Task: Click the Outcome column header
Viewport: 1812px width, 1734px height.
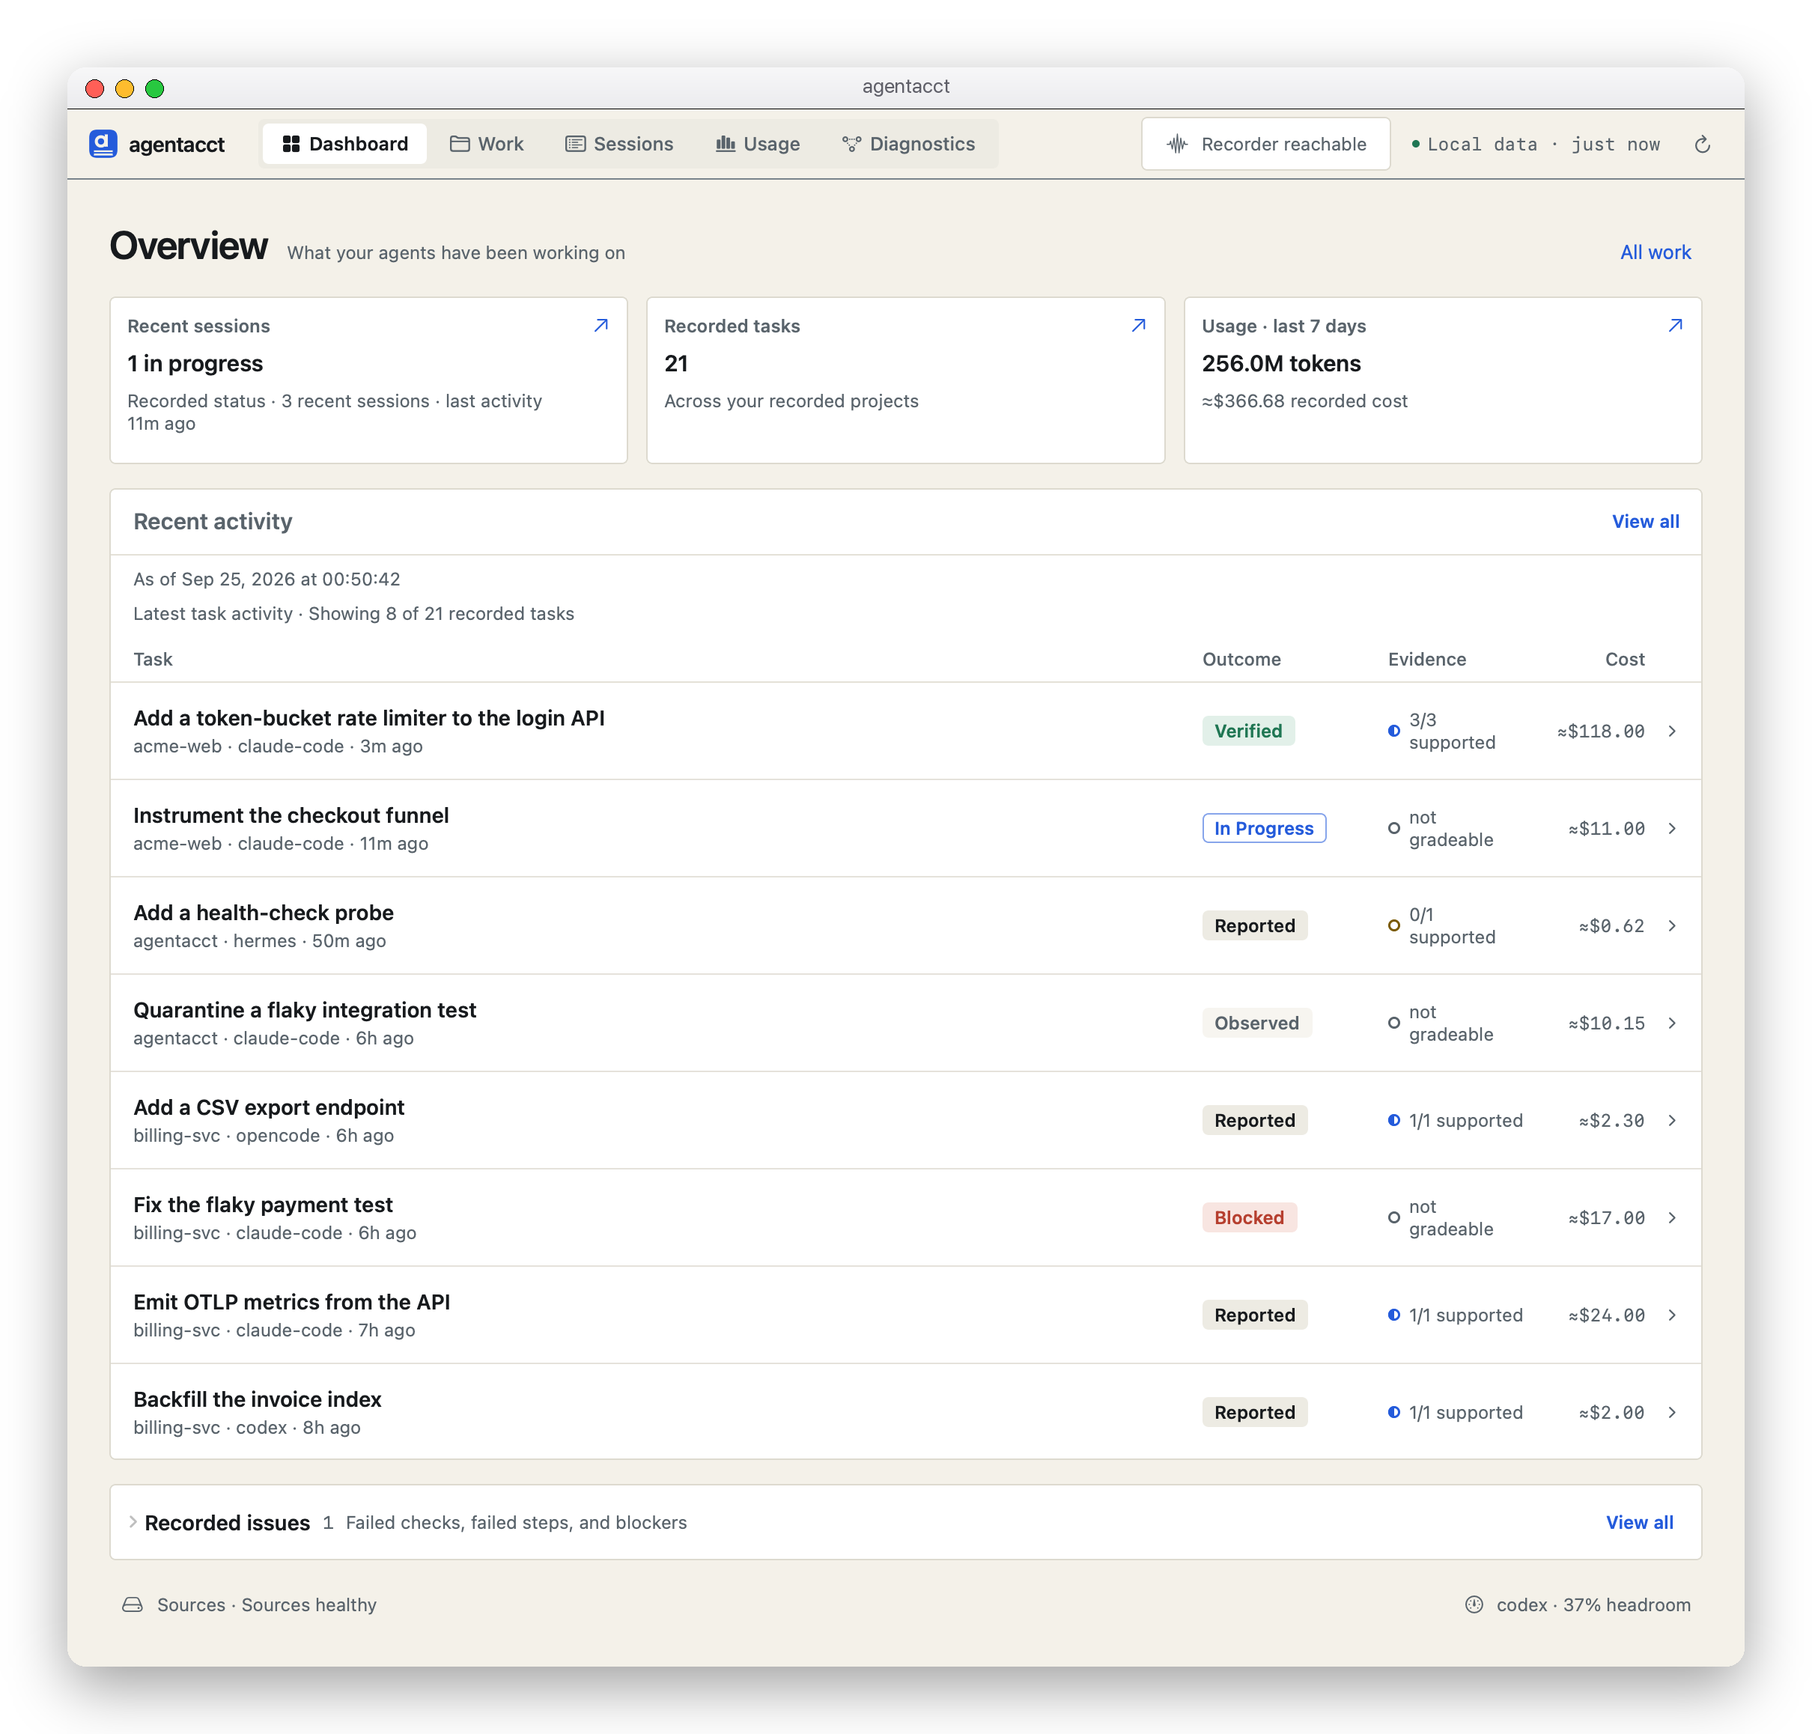Action: pos(1241,659)
